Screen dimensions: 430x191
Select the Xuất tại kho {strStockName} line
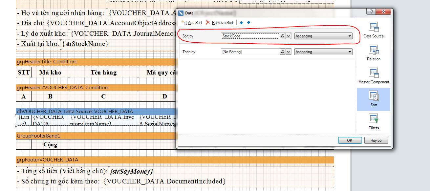(x=63, y=44)
